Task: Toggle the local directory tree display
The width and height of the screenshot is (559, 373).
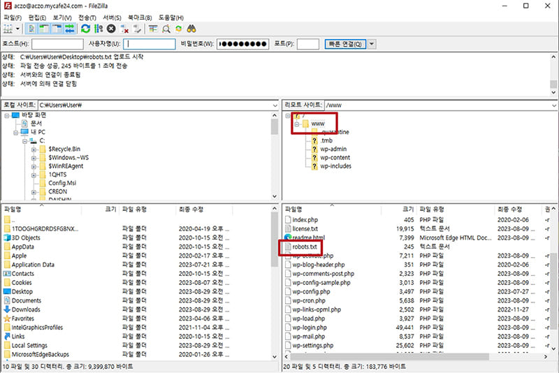Action: [x=44, y=29]
